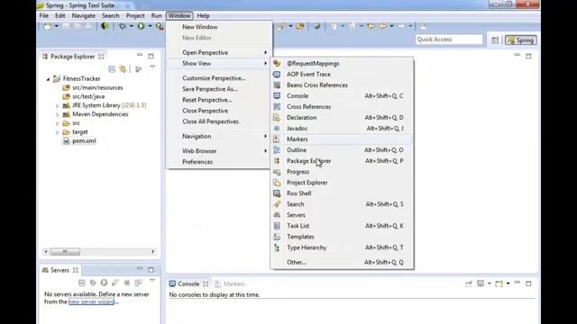Expand the Maven Dependencies node
The height and width of the screenshot is (324, 577).
point(57,114)
